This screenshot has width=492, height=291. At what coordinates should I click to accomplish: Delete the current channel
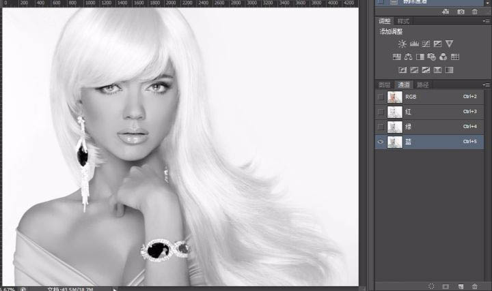click(x=474, y=286)
